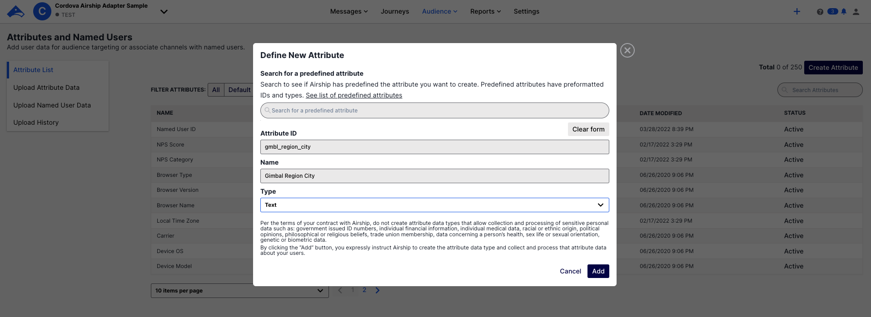871x317 pixels.
Task: Click the Create Attribute button
Action: 833,68
